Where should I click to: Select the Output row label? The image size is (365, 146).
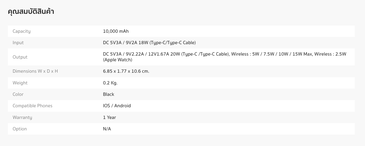20,57
